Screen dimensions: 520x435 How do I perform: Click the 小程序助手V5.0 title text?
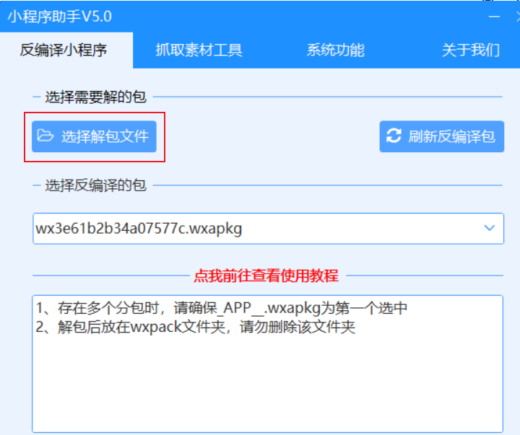(x=60, y=17)
